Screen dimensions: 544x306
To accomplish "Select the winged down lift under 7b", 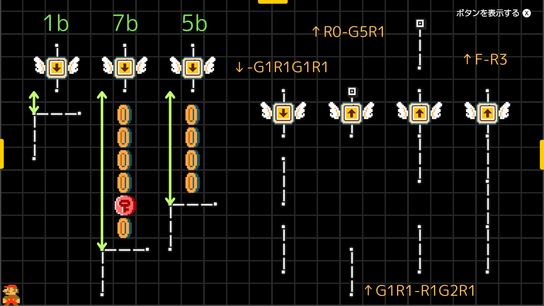I will (x=125, y=68).
